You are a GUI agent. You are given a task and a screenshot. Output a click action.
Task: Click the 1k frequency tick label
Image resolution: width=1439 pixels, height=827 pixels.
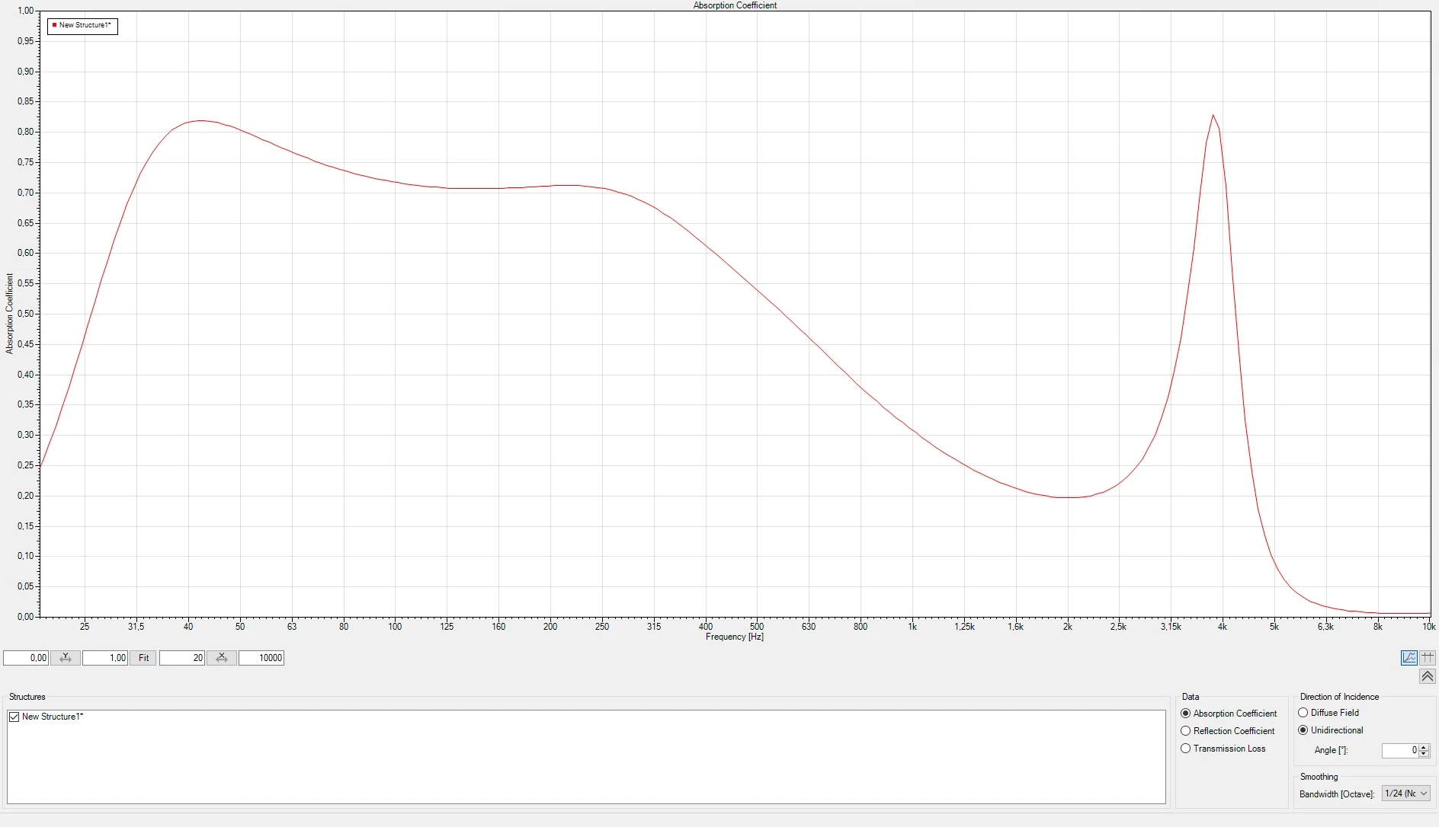click(x=912, y=627)
